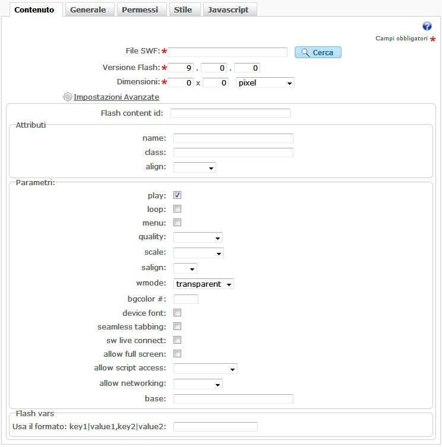Click the blue help question mark icon
This screenshot has height=447, width=442.
click(x=427, y=26)
